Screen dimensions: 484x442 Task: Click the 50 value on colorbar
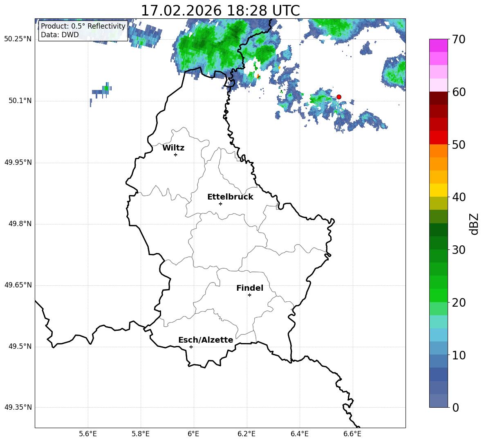tap(459, 144)
